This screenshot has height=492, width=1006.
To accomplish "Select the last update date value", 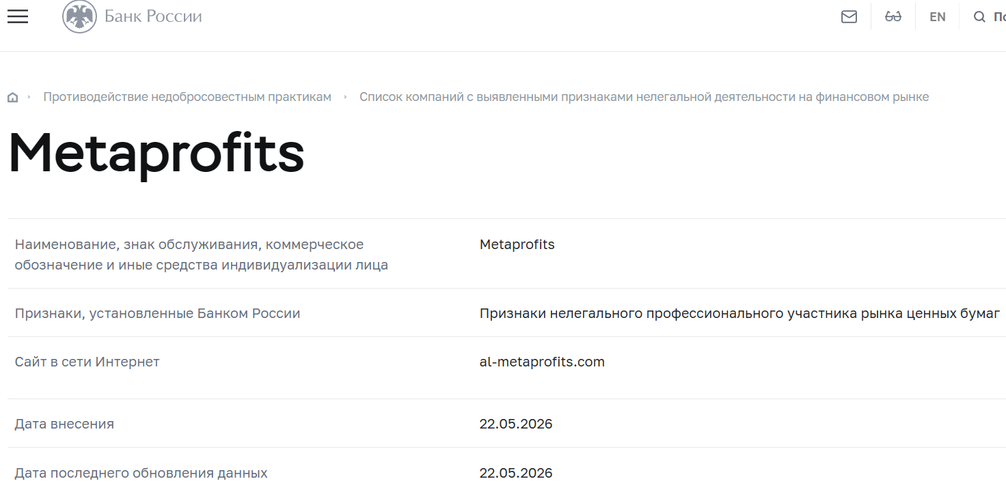I will 516,473.
